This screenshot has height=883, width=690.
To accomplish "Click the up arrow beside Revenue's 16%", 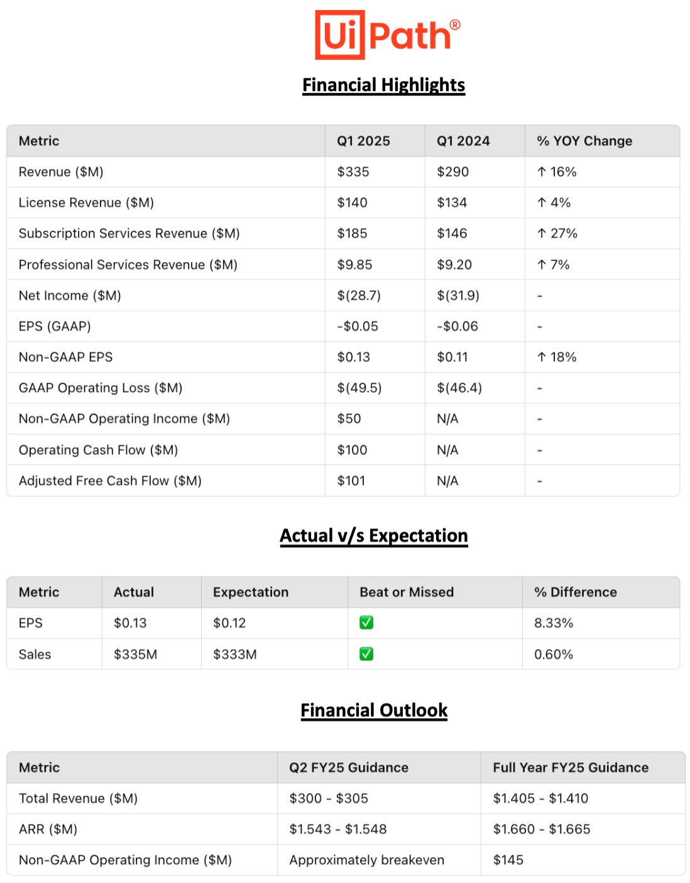I will coord(542,172).
